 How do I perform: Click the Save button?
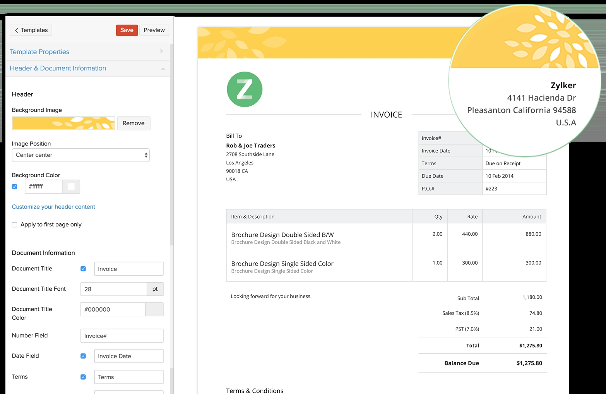pos(127,30)
